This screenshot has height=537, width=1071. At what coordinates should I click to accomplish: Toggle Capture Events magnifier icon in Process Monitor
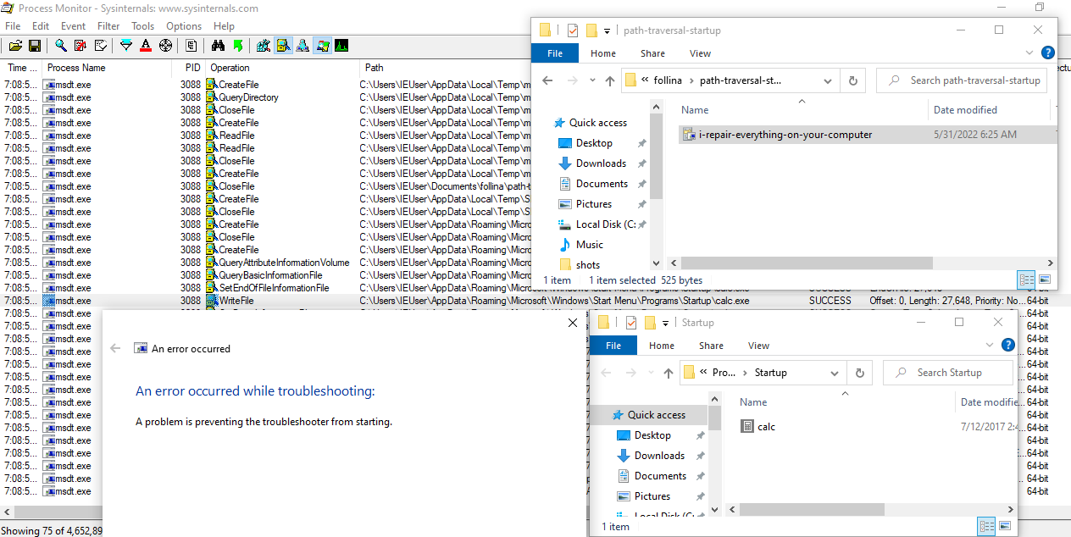pyautogui.click(x=59, y=45)
